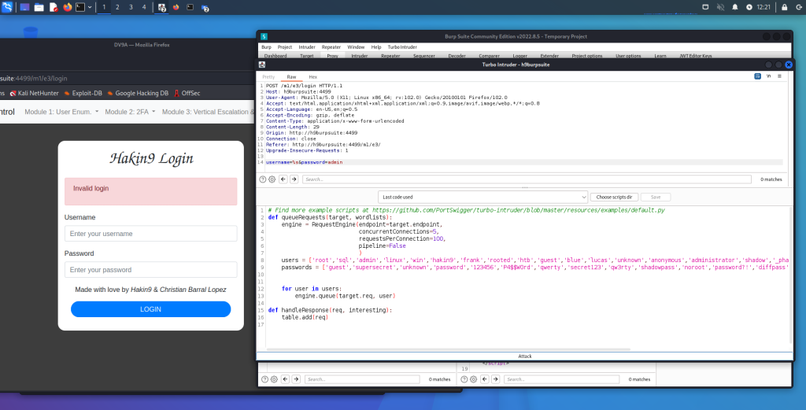Viewport: 806px width, 410px height.
Task: Switch to workspace 4
Action: tap(144, 7)
